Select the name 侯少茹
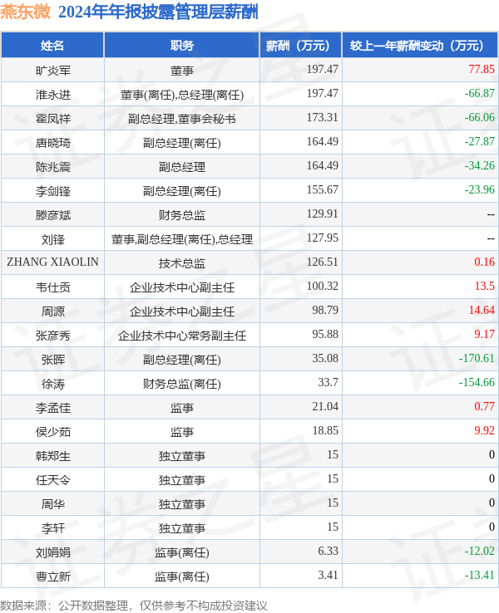 click(x=53, y=432)
